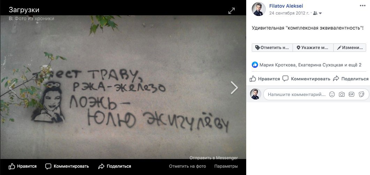
Task: Open the Параметры options menu
Action: coord(226,166)
